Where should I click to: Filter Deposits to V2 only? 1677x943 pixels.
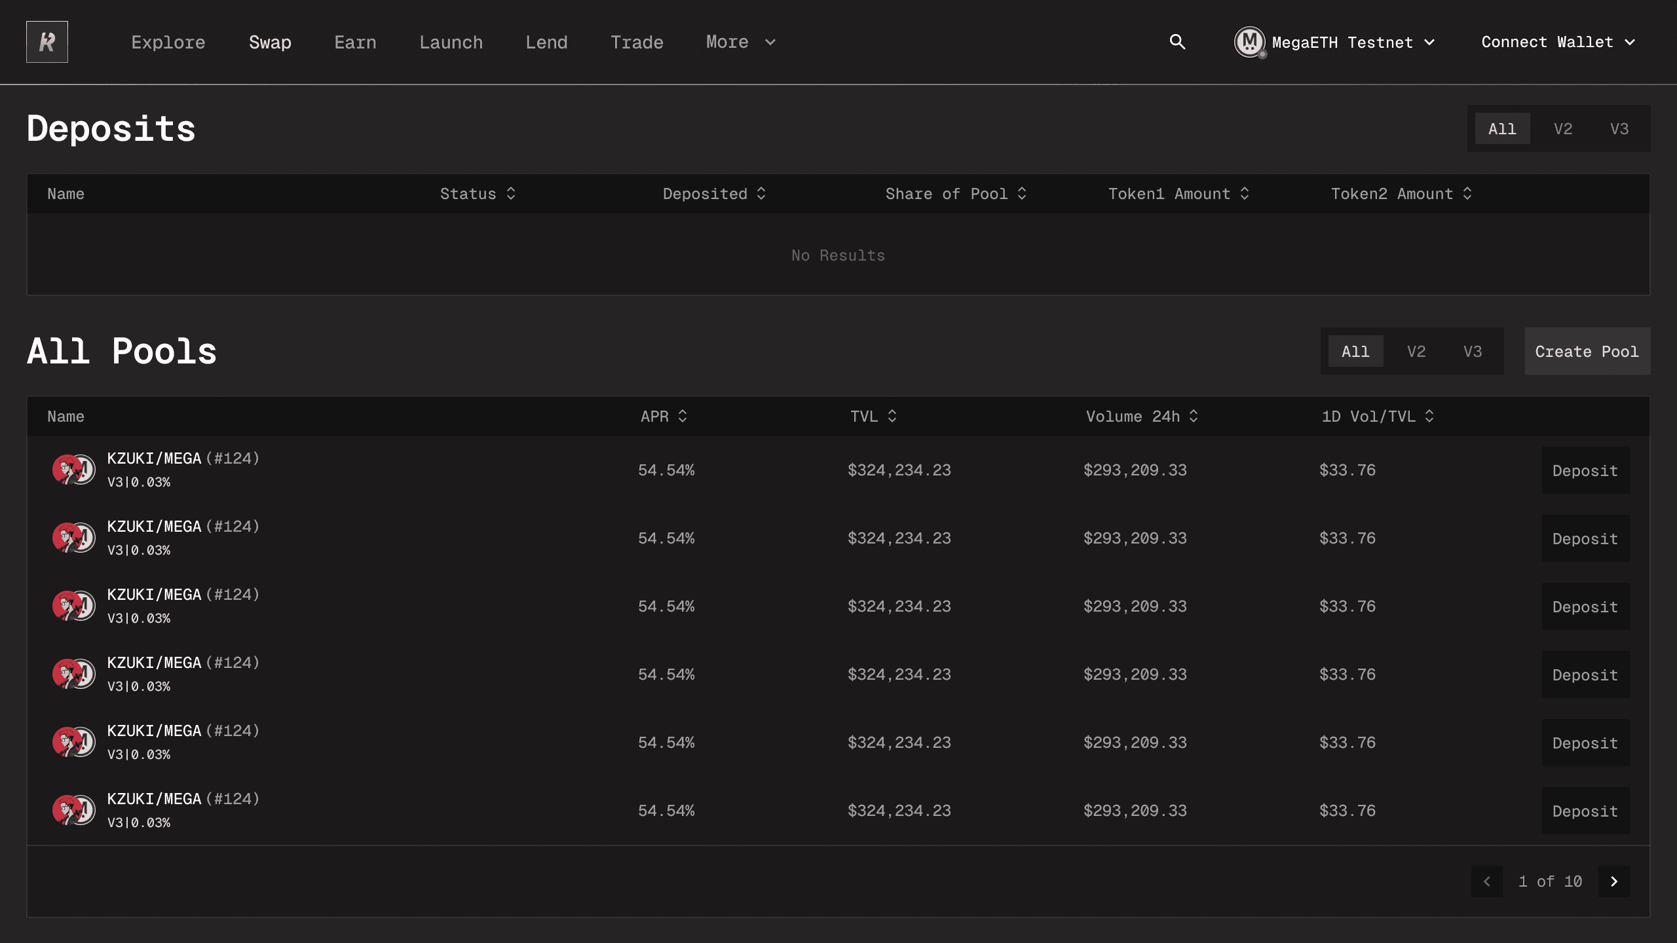(1562, 129)
